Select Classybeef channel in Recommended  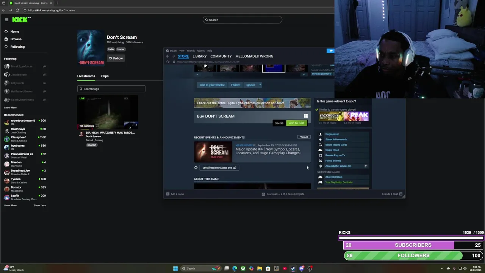25,139
